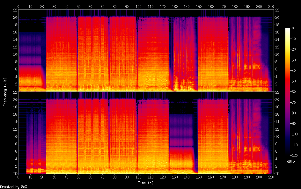Select '16' on the upper channel's left frequency axis
This screenshot has height=189, width=301.
[x=15, y=32]
